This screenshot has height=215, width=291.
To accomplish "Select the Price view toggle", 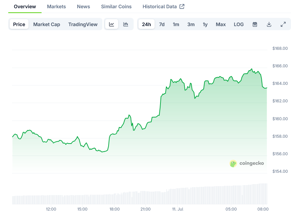I will tap(19, 24).
